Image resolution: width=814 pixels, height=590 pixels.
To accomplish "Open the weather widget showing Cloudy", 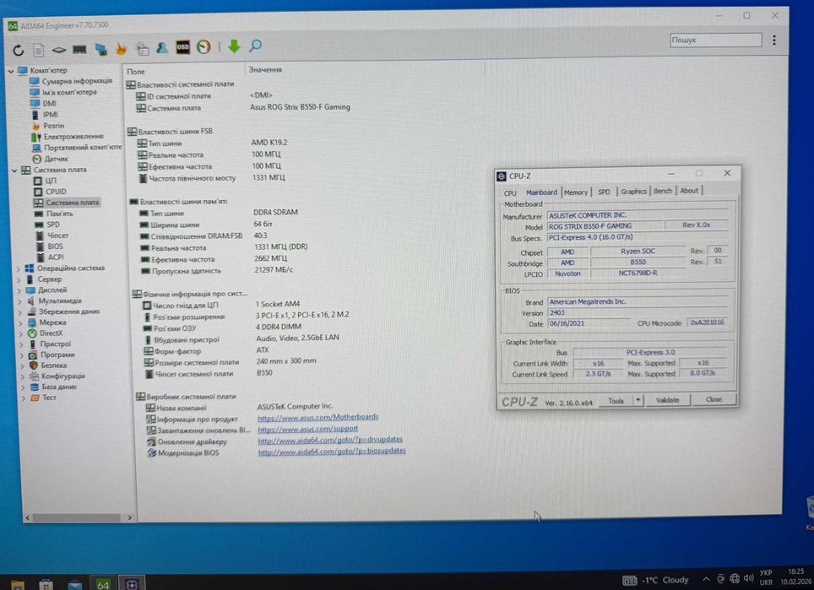I will click(655, 580).
